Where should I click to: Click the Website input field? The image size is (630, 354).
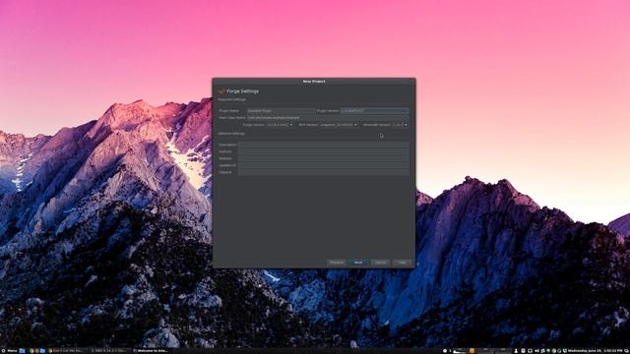coord(324,158)
